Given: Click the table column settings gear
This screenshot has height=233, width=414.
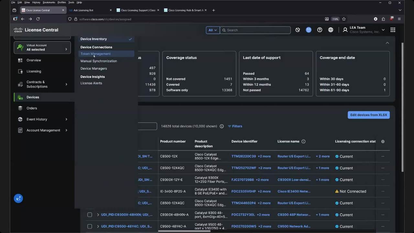Looking at the screenshot, I should [x=383, y=141].
